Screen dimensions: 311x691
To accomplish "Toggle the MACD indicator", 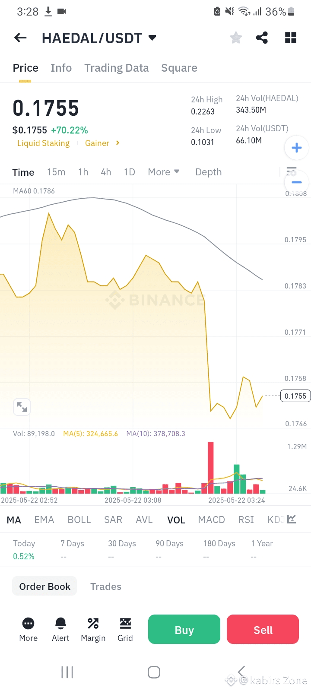I will (x=211, y=520).
